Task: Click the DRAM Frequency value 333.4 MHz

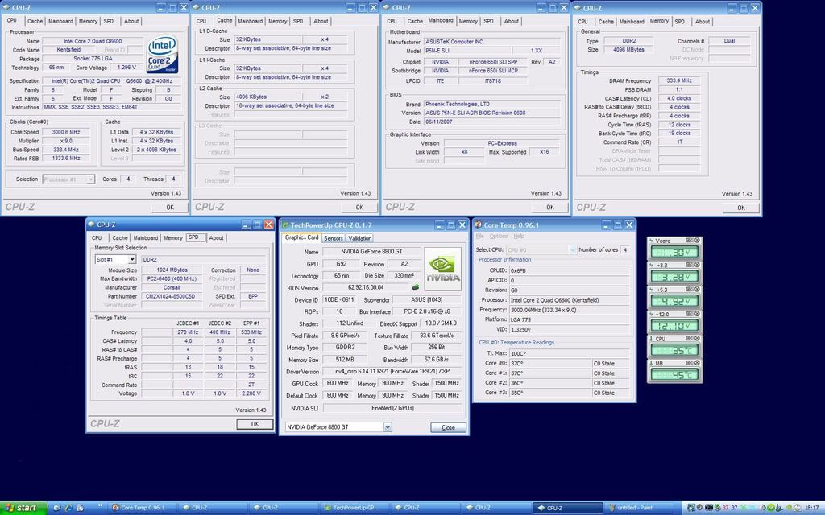Action: point(678,81)
